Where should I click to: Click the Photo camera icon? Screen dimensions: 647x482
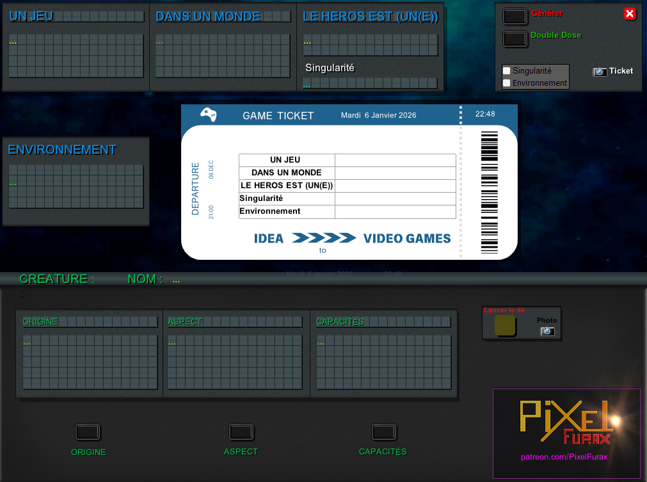(547, 331)
